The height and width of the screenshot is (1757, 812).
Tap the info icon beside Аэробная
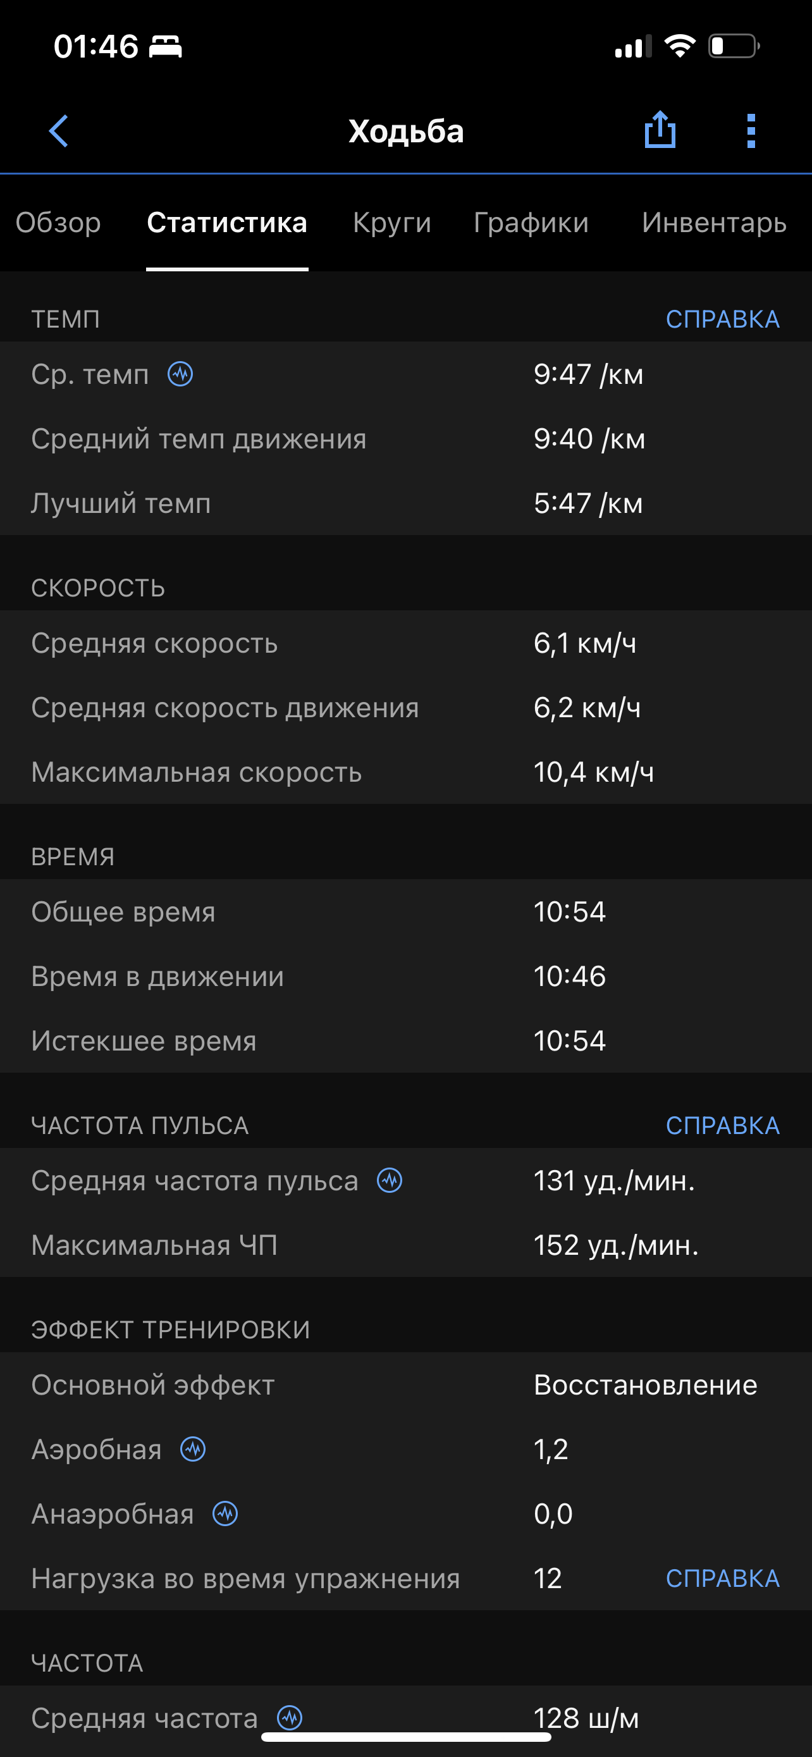[x=193, y=1449]
